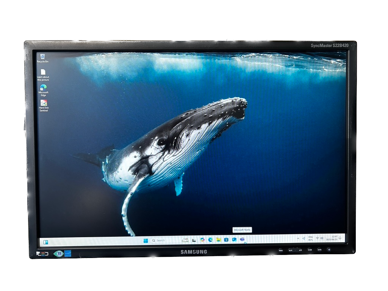Open the Recycle Bin on the desktop
388x291 pixels.
tap(42, 57)
